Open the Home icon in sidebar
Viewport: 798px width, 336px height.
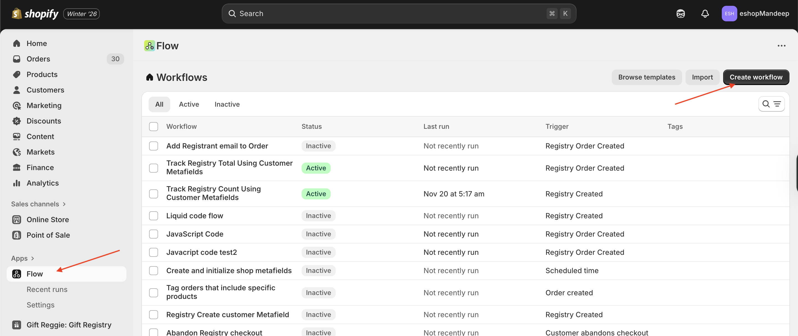pyautogui.click(x=17, y=43)
